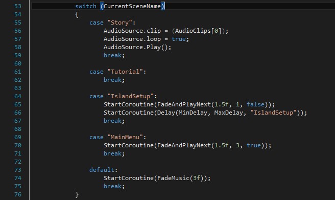The height and width of the screenshot is (200, 335).
Task: Click the true keyword on line 57
Action: coord(179,39)
